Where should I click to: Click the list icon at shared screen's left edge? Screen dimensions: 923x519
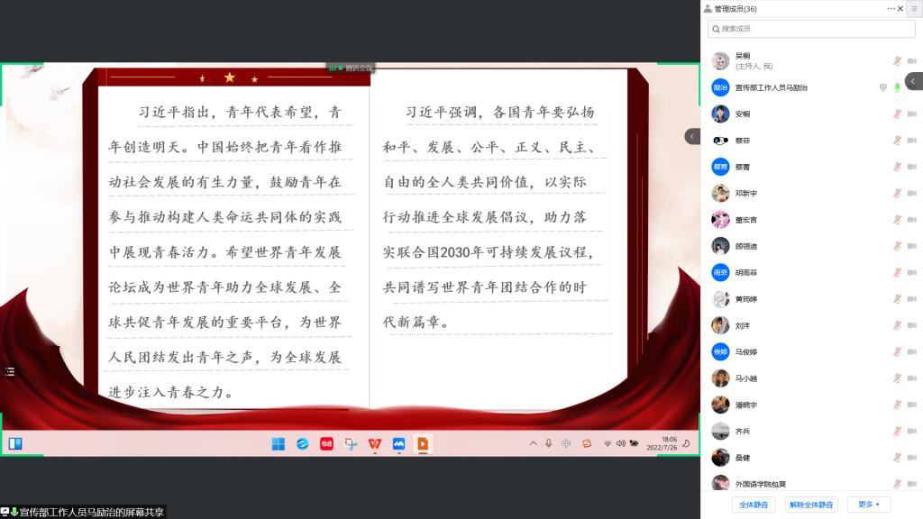[10, 371]
